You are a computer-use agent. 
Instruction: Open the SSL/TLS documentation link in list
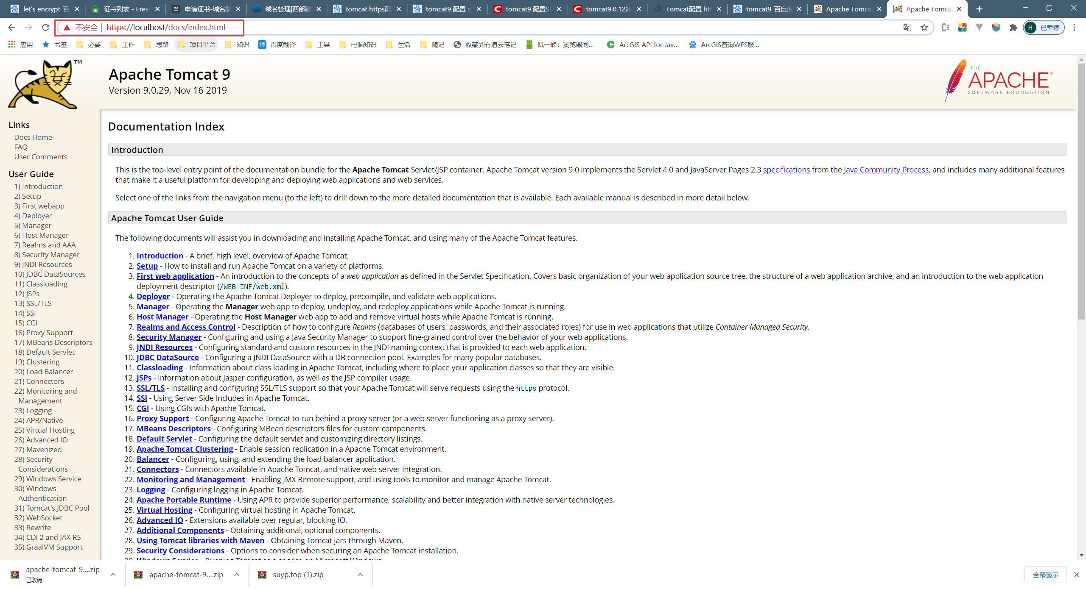coord(150,388)
